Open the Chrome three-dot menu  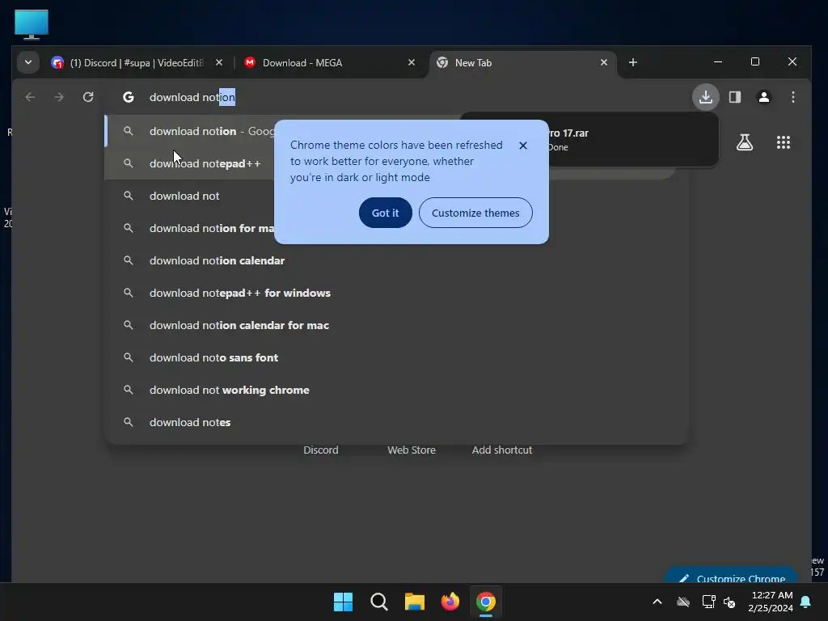[x=792, y=97]
